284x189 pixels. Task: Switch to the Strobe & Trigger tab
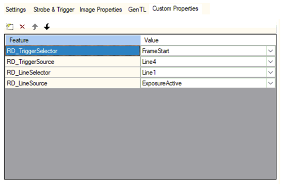point(54,9)
